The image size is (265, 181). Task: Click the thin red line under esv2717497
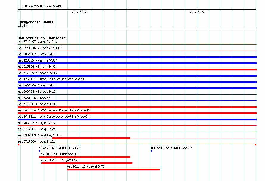[137, 45]
